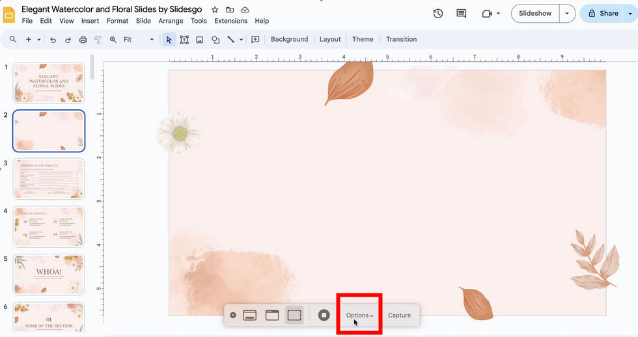Select slide 2 thumbnail
Viewport: 638px width, 337px height.
[49, 131]
